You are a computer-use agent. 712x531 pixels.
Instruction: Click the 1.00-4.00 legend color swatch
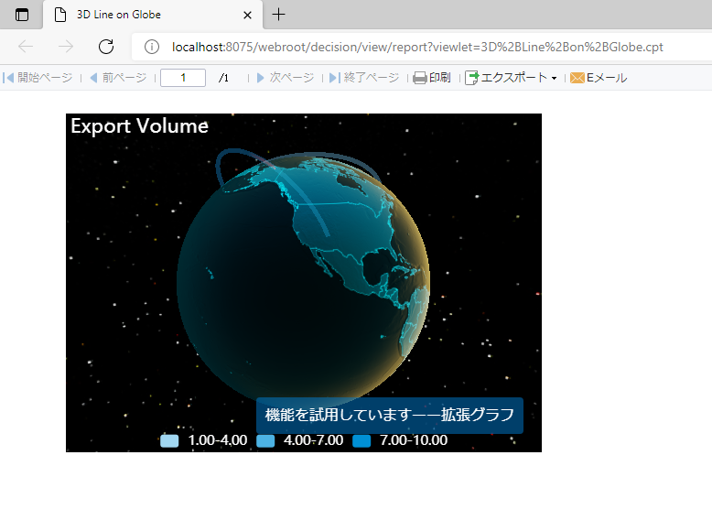click(169, 440)
